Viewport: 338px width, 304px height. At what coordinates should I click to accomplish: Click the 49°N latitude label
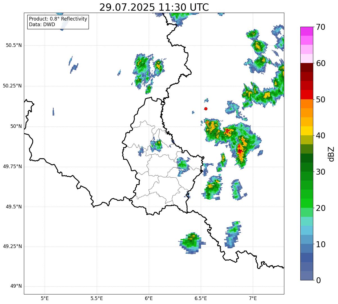pyautogui.click(x=16, y=286)
